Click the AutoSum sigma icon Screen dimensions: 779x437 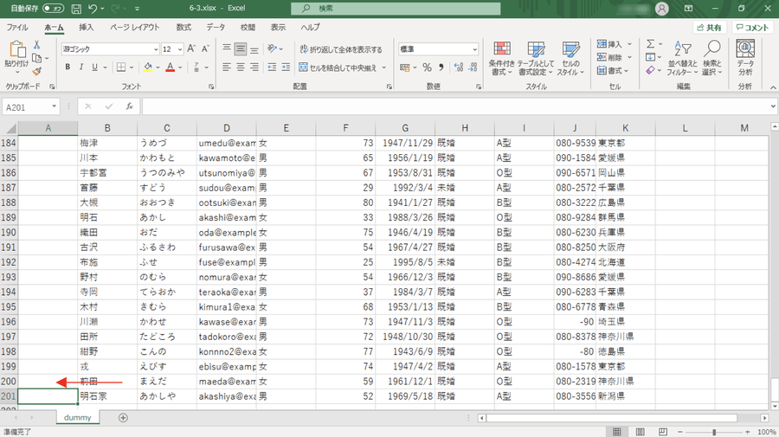[x=650, y=44]
